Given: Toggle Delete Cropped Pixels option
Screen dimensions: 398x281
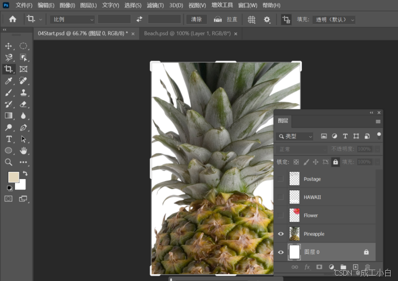Looking at the screenshot, I should pyautogui.click(x=286, y=20).
